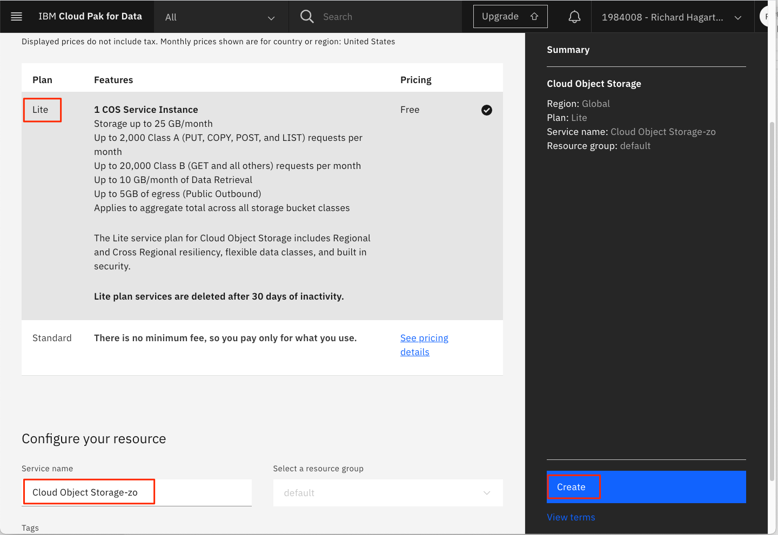Viewport: 778px width, 535px height.
Task: Click into the Service name input field
Action: click(x=137, y=492)
